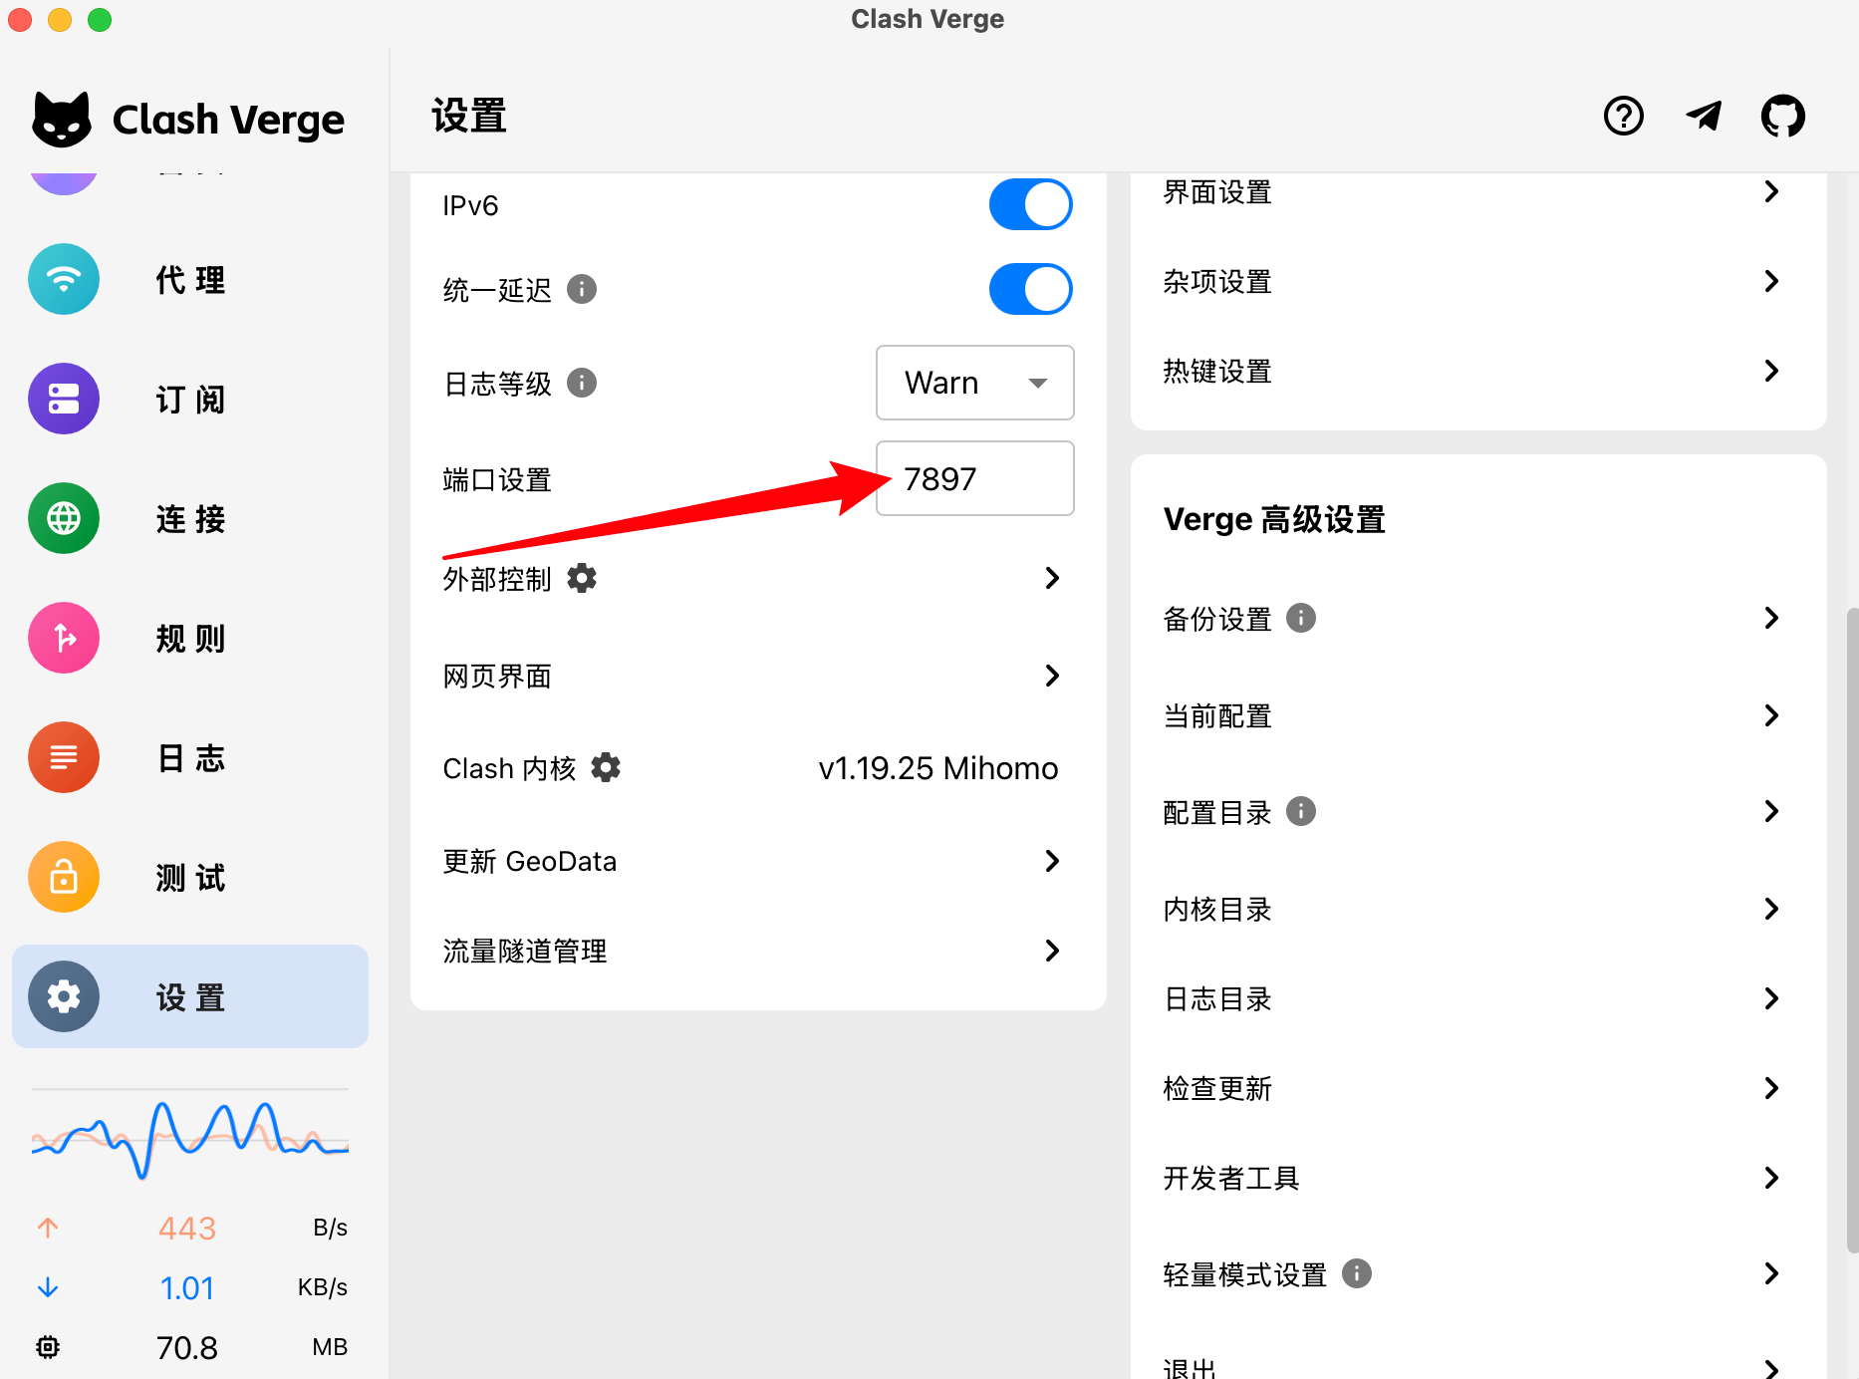The height and width of the screenshot is (1379, 1859).
Task: Click the subscription sidebar icon
Action: (x=64, y=399)
